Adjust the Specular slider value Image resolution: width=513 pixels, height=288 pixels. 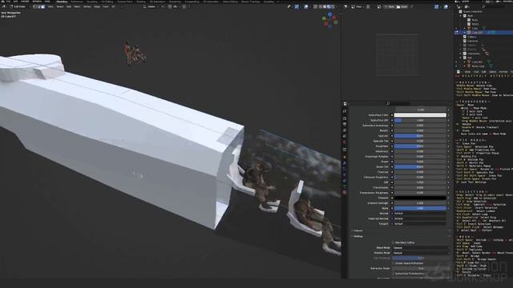click(x=420, y=136)
